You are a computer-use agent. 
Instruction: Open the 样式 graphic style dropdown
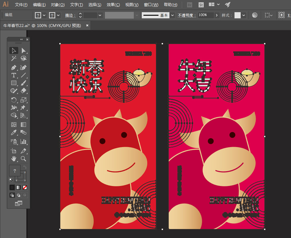click(244, 15)
